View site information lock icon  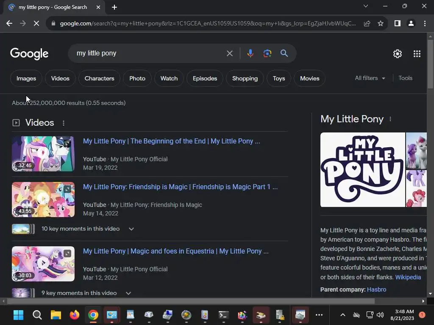pyautogui.click(x=53, y=24)
